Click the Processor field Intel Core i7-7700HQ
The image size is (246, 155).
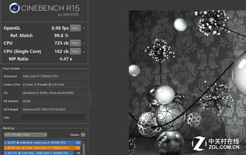53,76
